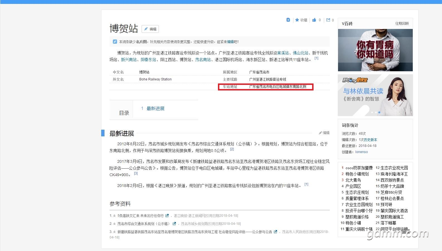This screenshot has width=442, height=251.
Task: Click the up-caret beside reference 1
Action: pyautogui.click(x=114, y=216)
